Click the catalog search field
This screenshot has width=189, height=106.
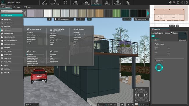[12, 11]
